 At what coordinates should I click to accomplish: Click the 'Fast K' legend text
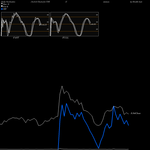pos(6,7)
